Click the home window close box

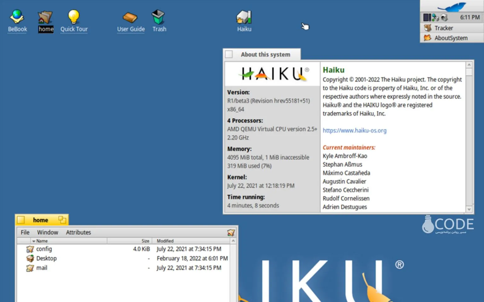(21, 220)
